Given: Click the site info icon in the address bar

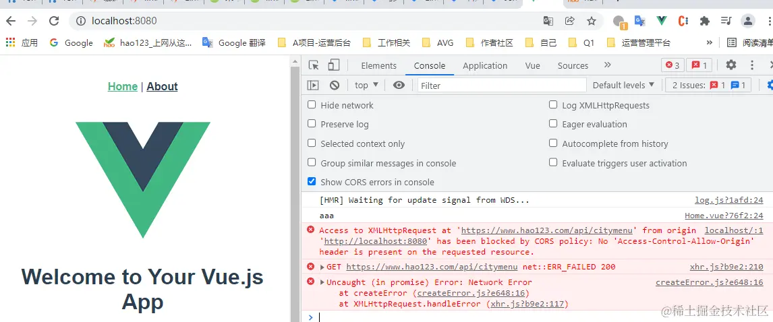Looking at the screenshot, I should coord(81,21).
